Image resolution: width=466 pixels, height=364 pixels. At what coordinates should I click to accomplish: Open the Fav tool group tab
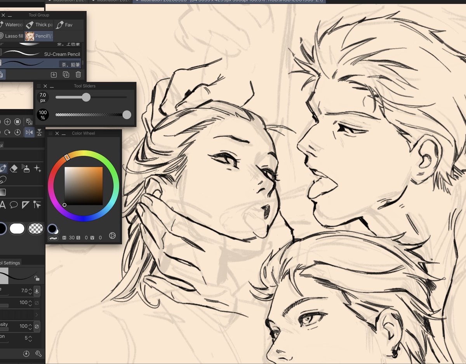pos(64,24)
